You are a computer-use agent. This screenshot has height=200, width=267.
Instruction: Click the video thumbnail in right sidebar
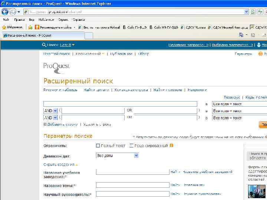(257, 191)
